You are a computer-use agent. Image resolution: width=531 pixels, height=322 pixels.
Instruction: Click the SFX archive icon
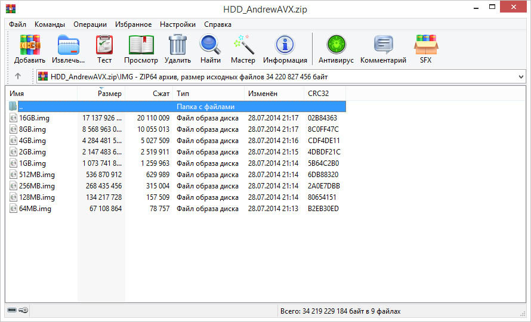(x=426, y=44)
